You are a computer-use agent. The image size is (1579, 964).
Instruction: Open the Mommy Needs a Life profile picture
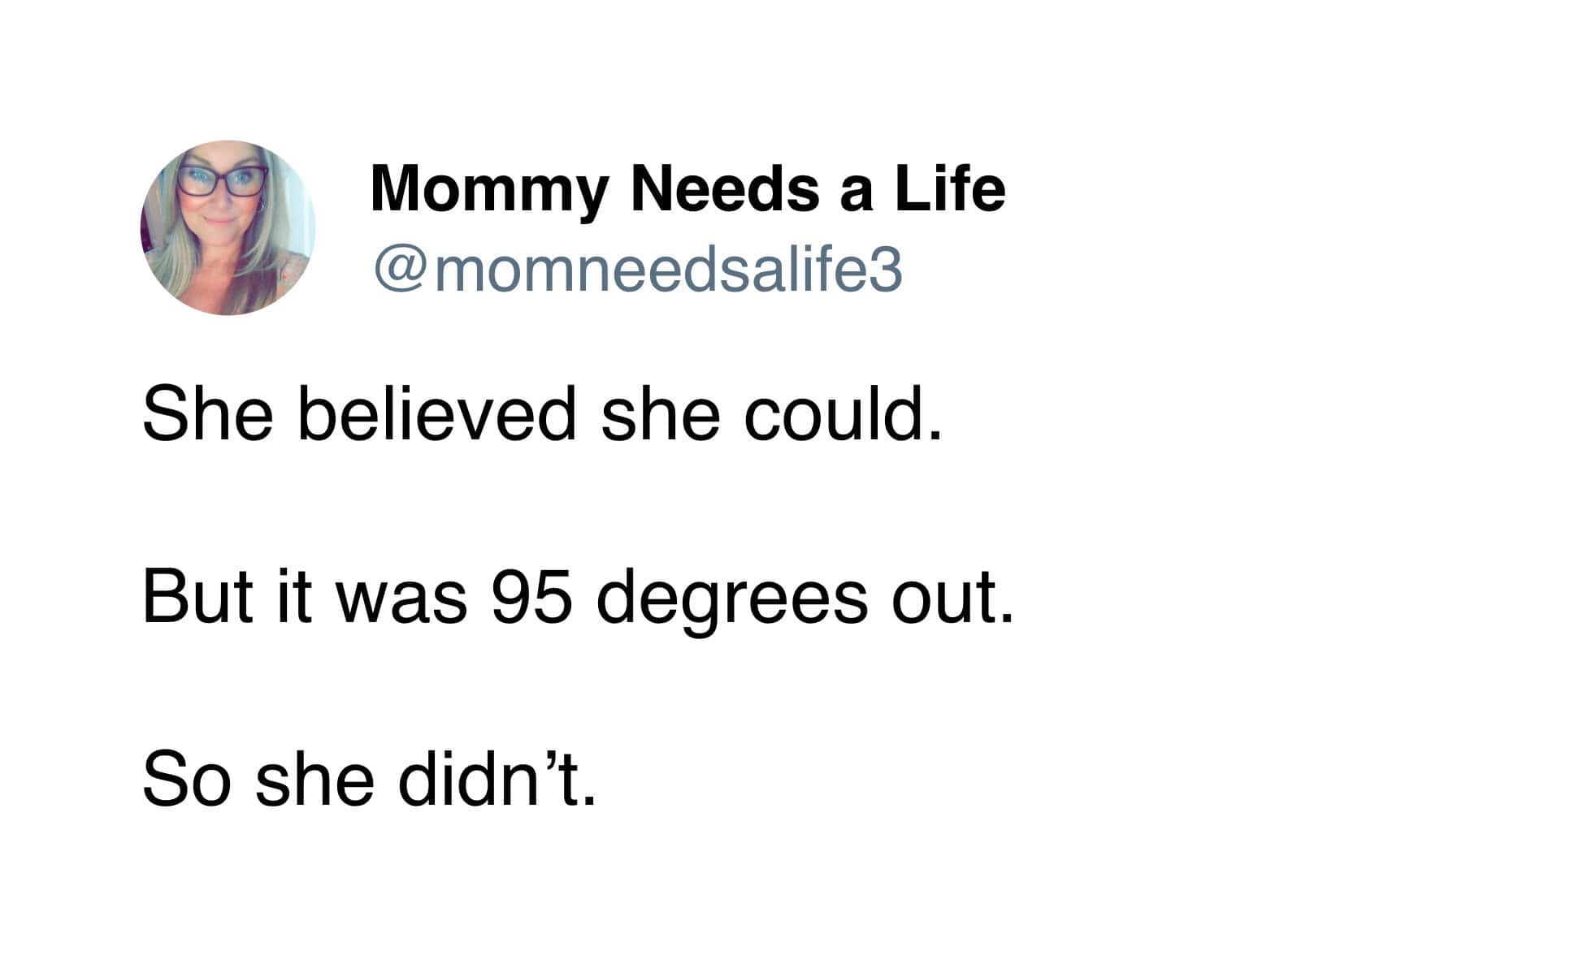(228, 228)
